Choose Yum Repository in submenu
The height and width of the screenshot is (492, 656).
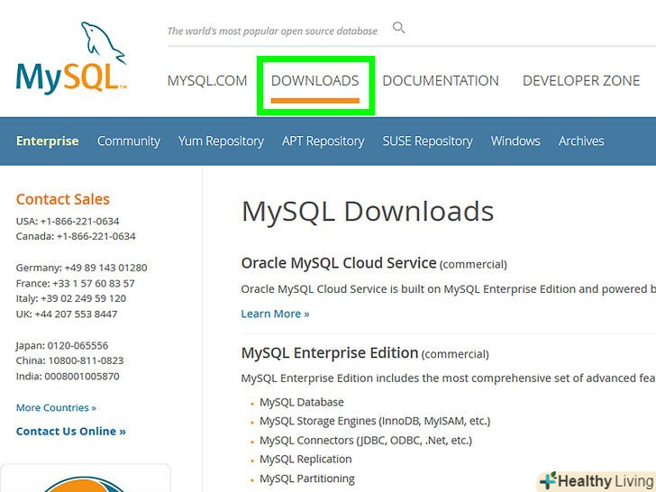click(x=221, y=141)
